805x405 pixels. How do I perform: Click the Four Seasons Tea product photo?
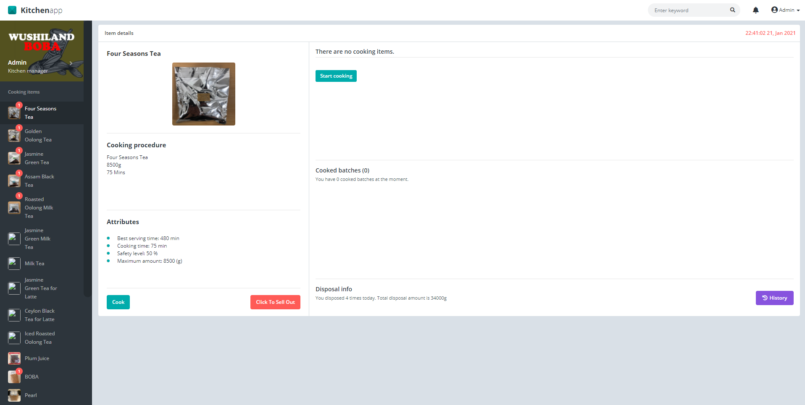(204, 94)
